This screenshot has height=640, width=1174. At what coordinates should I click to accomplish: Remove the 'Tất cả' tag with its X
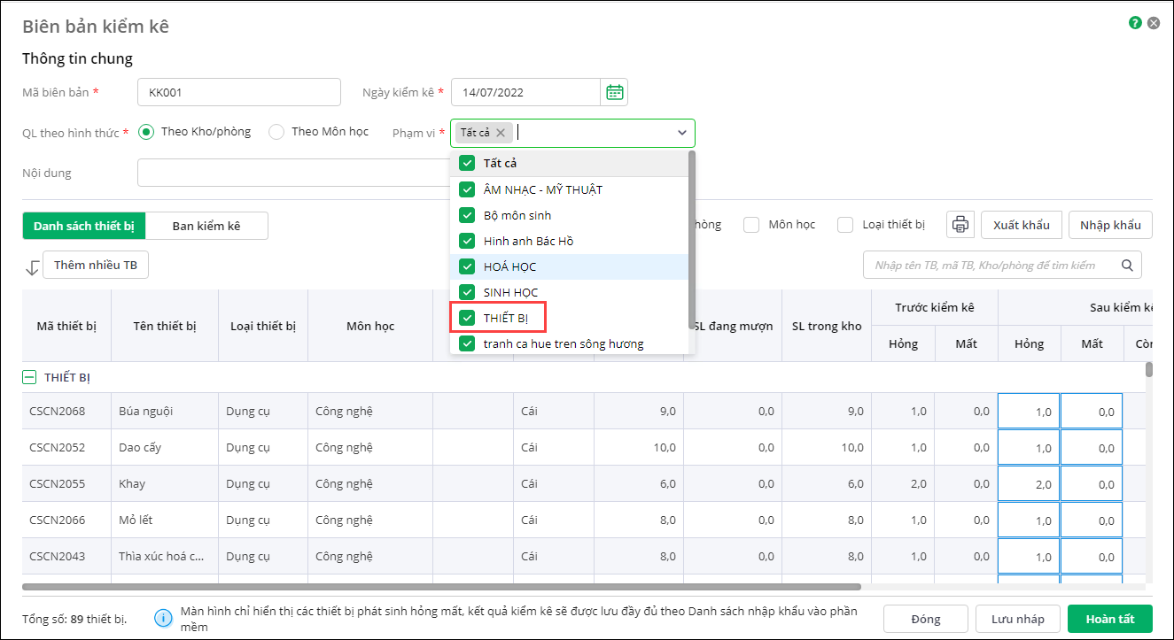(x=501, y=133)
